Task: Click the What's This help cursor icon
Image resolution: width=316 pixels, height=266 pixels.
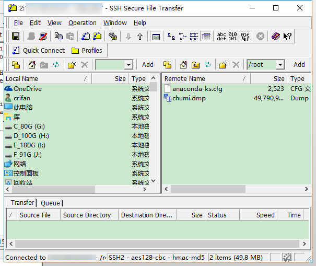Action: [x=287, y=37]
